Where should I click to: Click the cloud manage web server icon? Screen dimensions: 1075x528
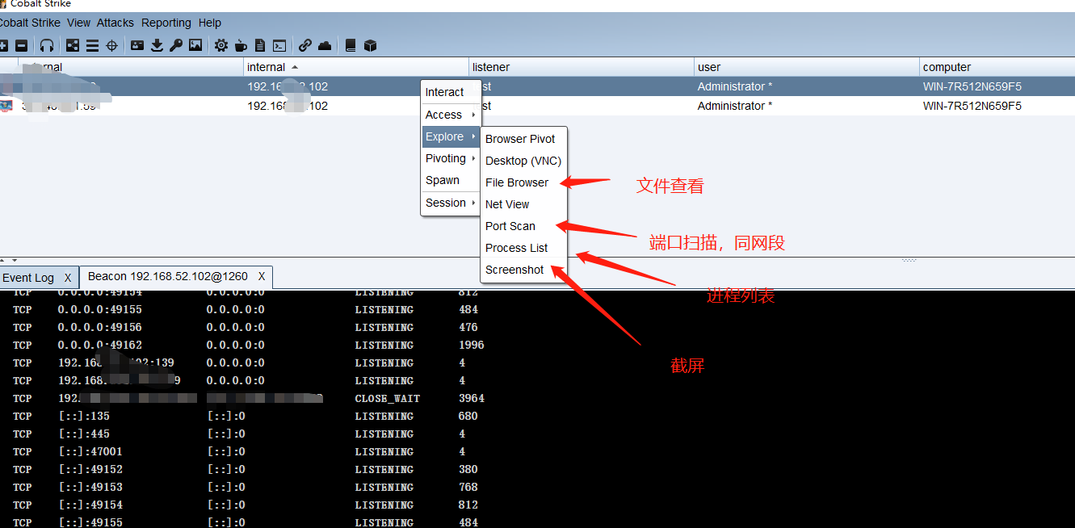[325, 45]
